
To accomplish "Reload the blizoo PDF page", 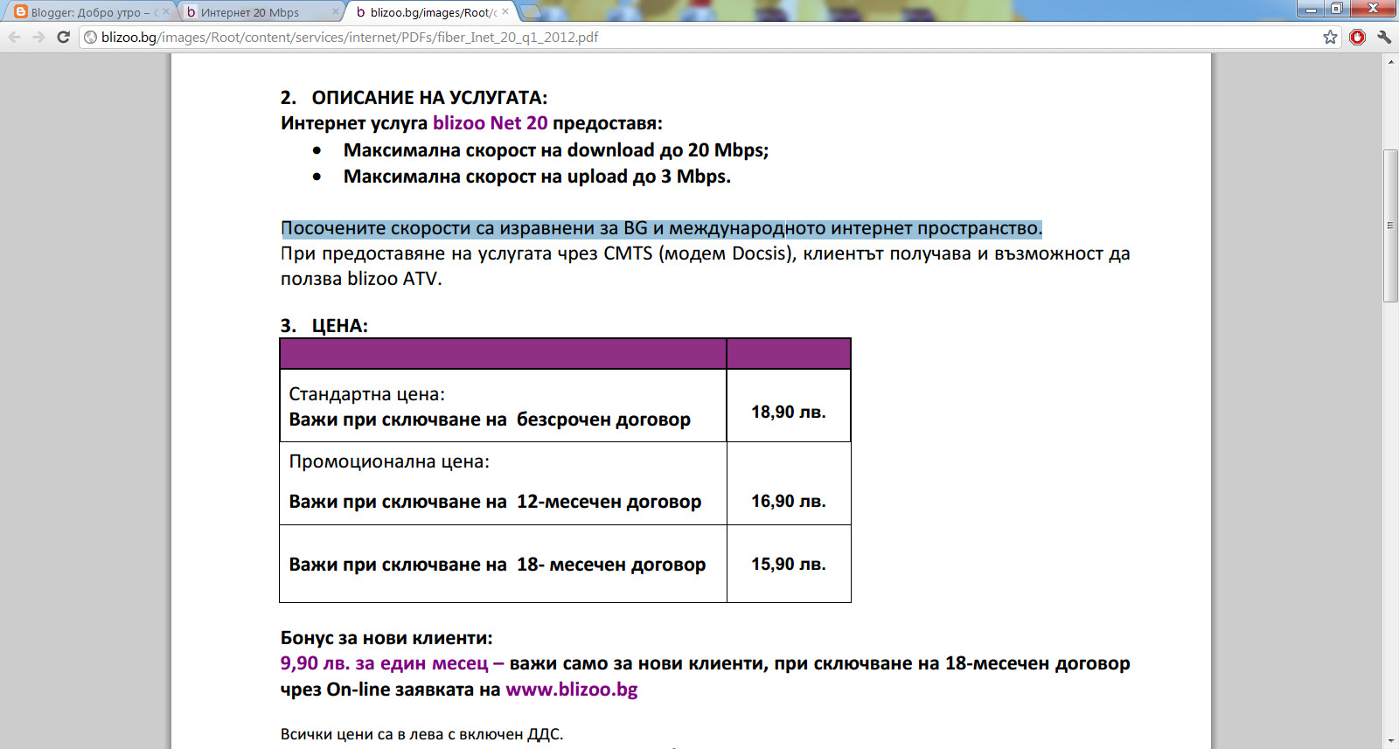I will [63, 37].
